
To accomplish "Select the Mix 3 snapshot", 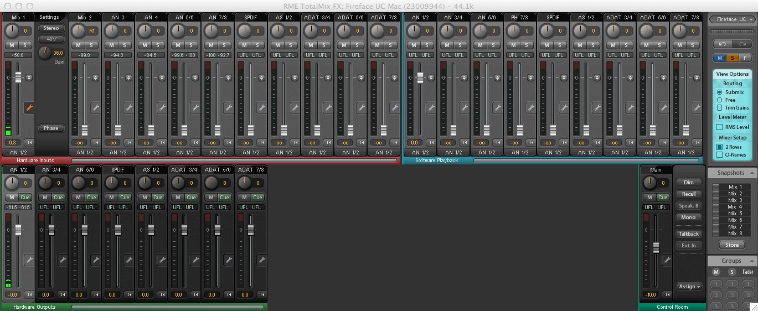I will click(x=735, y=200).
